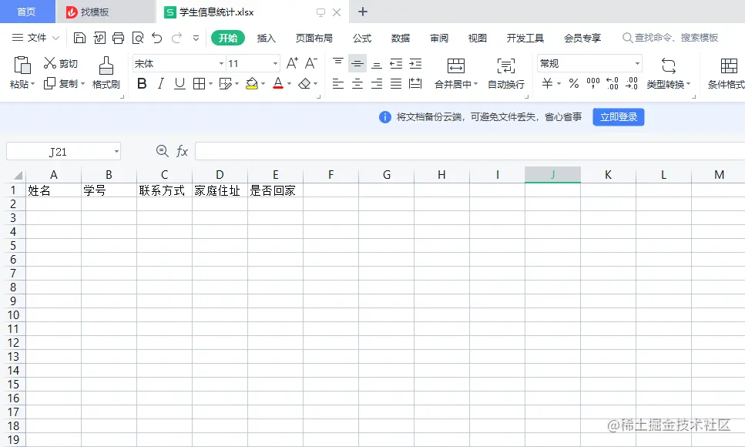Click the Paste clipboard icon
This screenshot has width=745, height=447.
point(22,66)
